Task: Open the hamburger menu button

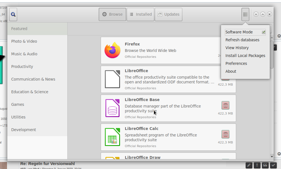Action: pyautogui.click(x=245, y=14)
